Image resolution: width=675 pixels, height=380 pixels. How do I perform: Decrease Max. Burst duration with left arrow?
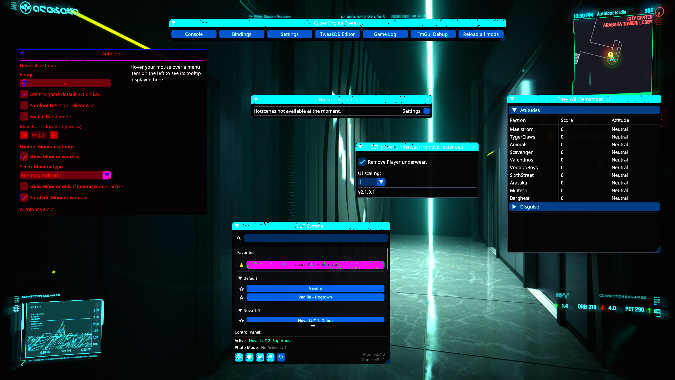24,135
